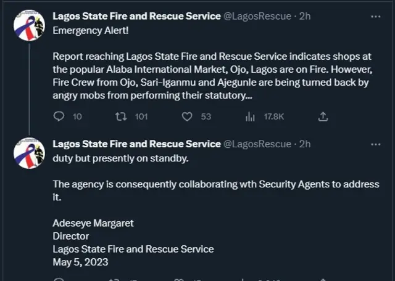Click the second tweet's profile avatar

click(29, 153)
